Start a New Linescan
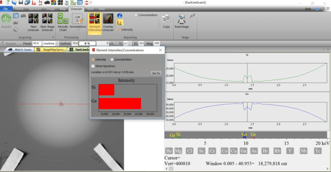 coord(33,22)
